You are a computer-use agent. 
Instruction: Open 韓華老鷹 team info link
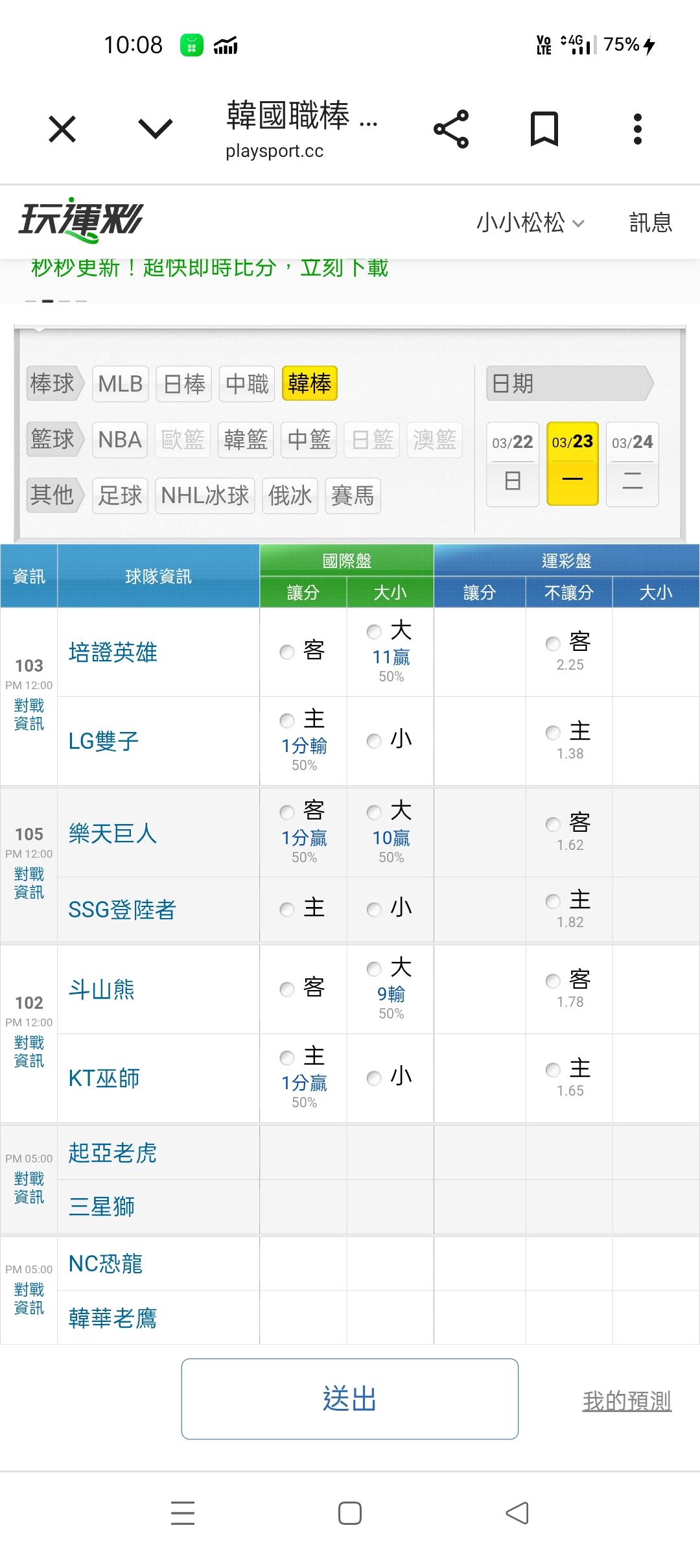(113, 1318)
